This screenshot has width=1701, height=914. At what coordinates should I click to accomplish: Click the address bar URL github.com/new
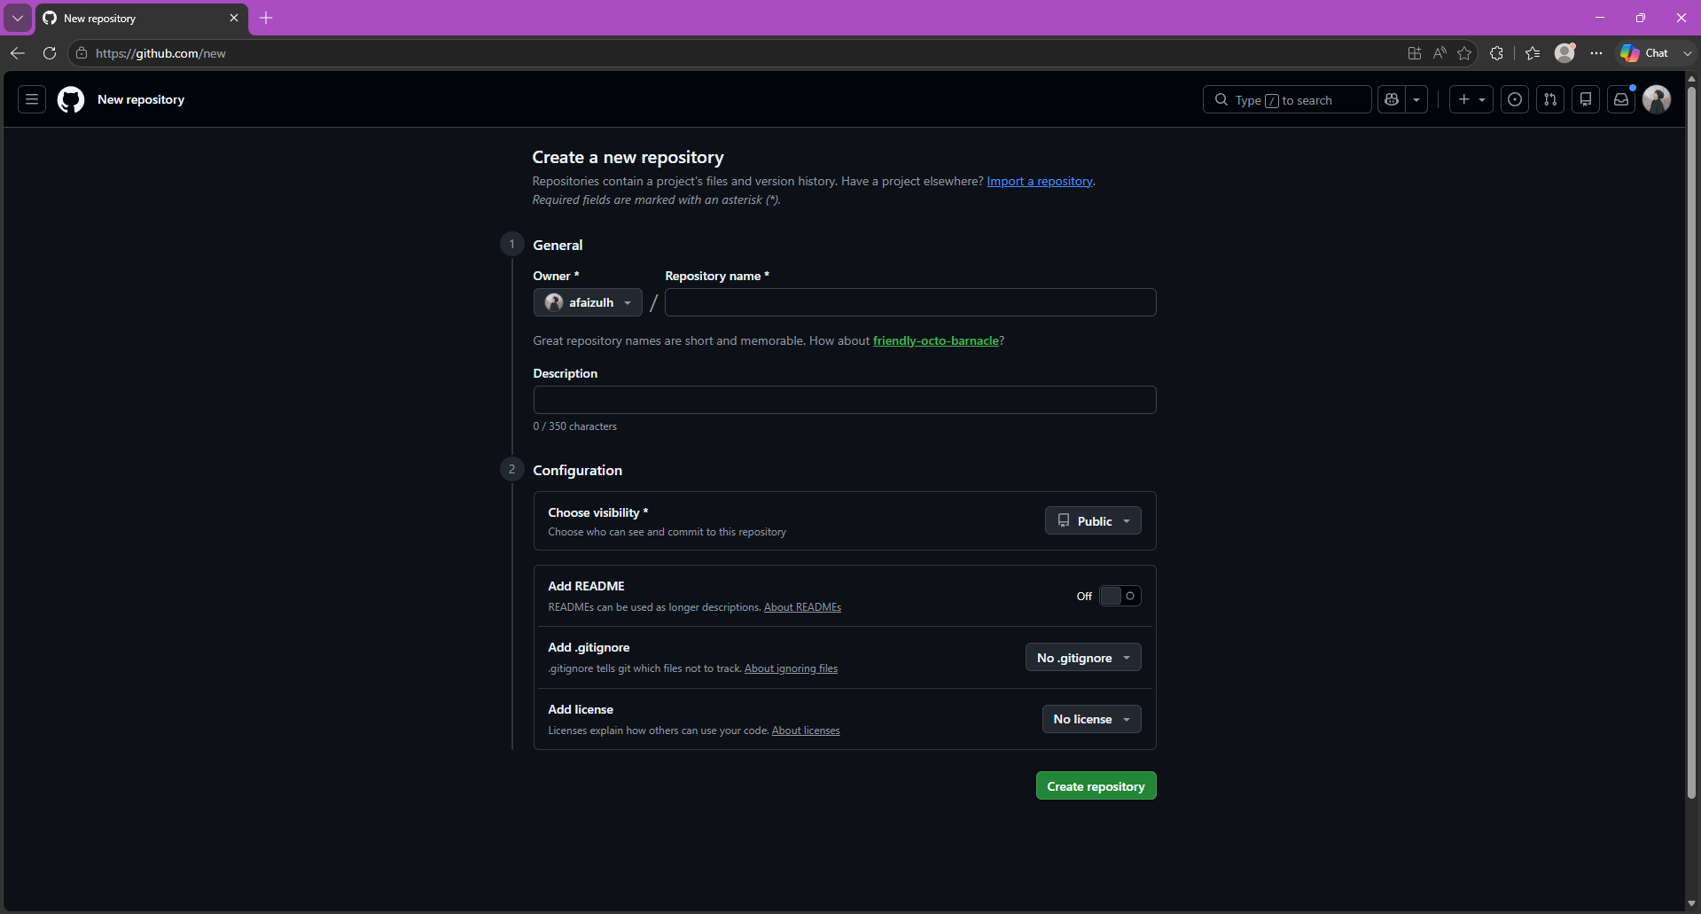tap(160, 53)
